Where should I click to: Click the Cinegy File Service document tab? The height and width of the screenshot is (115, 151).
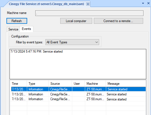(47, 4)
